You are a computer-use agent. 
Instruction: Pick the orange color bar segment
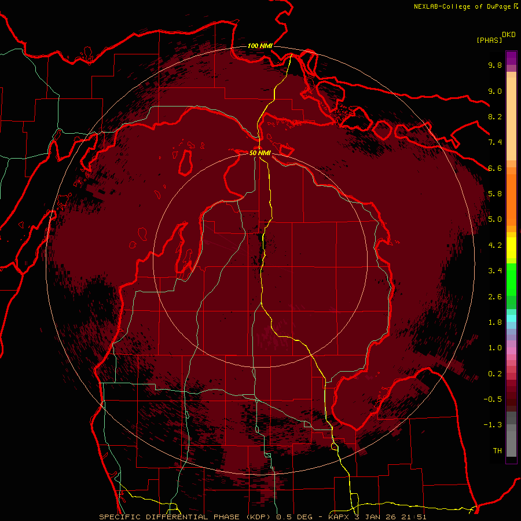coord(511,200)
